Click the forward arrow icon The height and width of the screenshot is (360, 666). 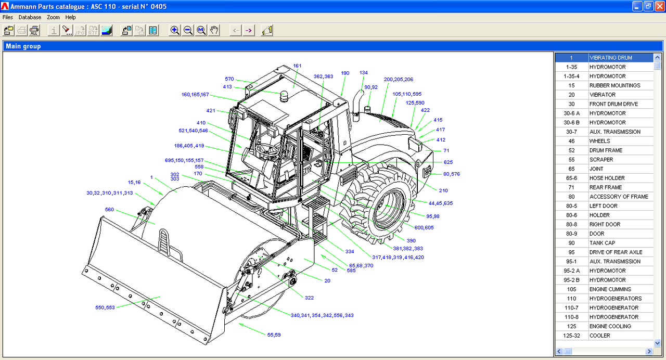coord(249,31)
